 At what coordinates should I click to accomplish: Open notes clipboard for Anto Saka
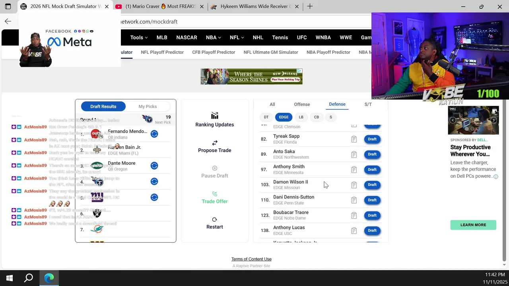tap(354, 155)
